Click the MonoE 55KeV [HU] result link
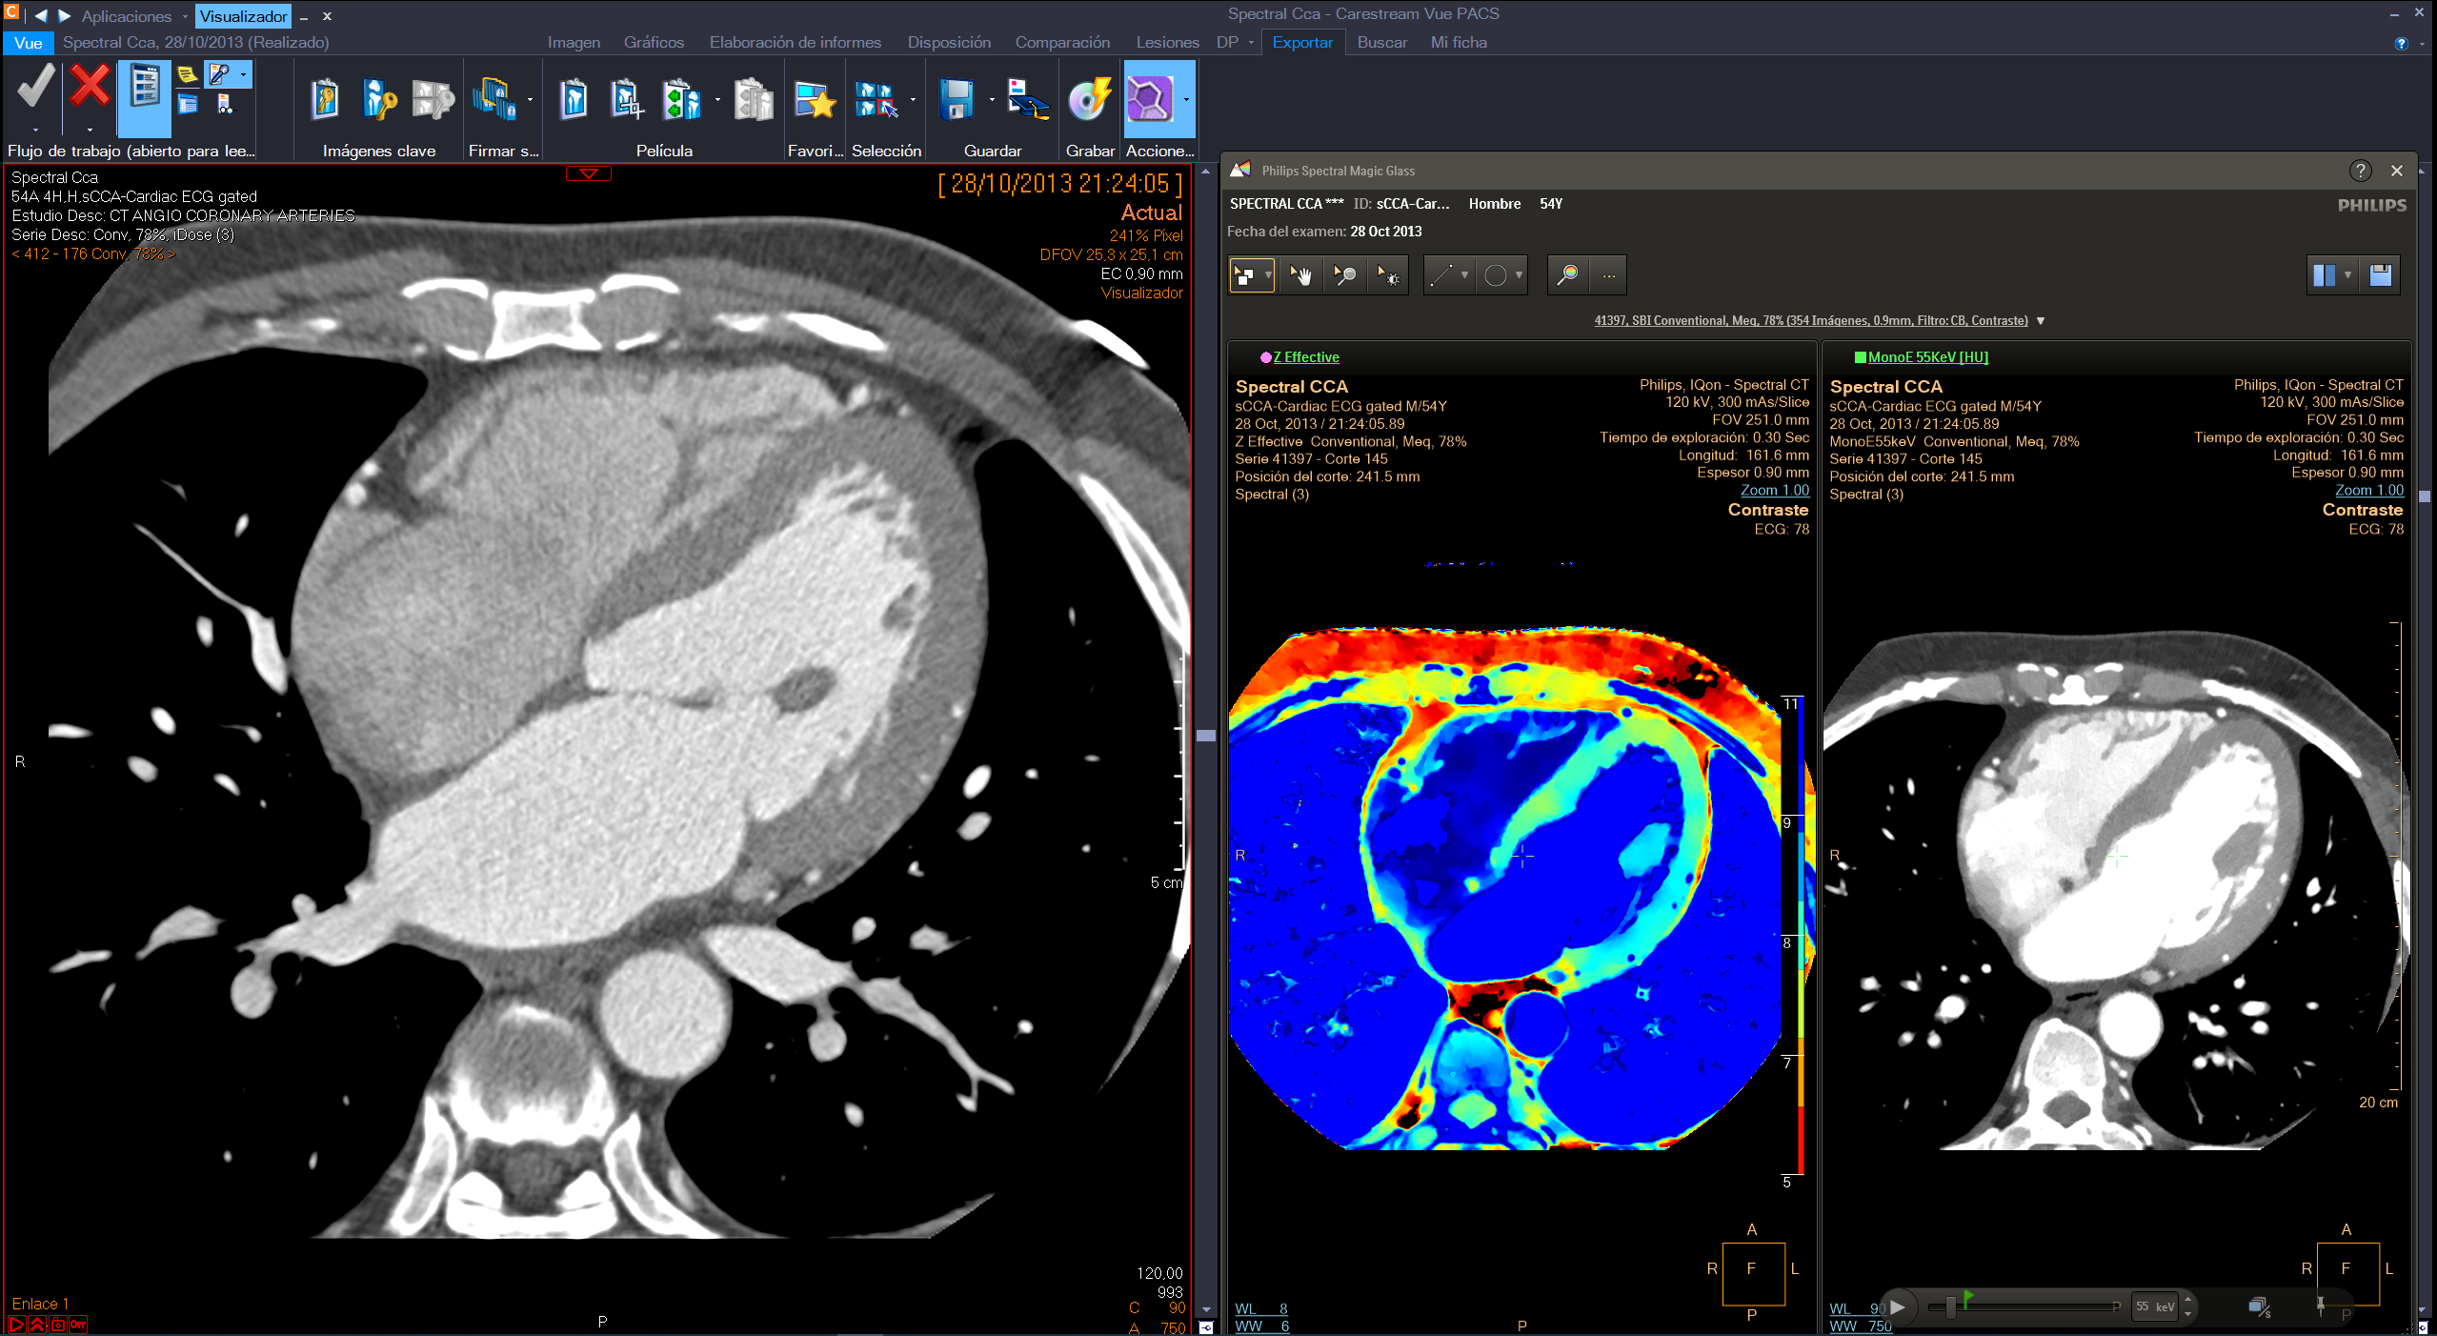The width and height of the screenshot is (2437, 1336). tap(1928, 357)
